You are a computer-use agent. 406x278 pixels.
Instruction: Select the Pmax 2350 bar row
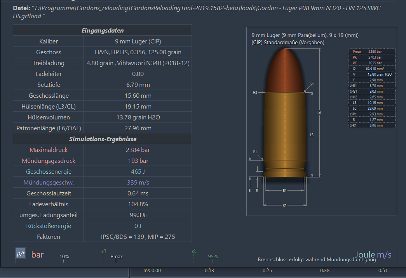coord(372,52)
